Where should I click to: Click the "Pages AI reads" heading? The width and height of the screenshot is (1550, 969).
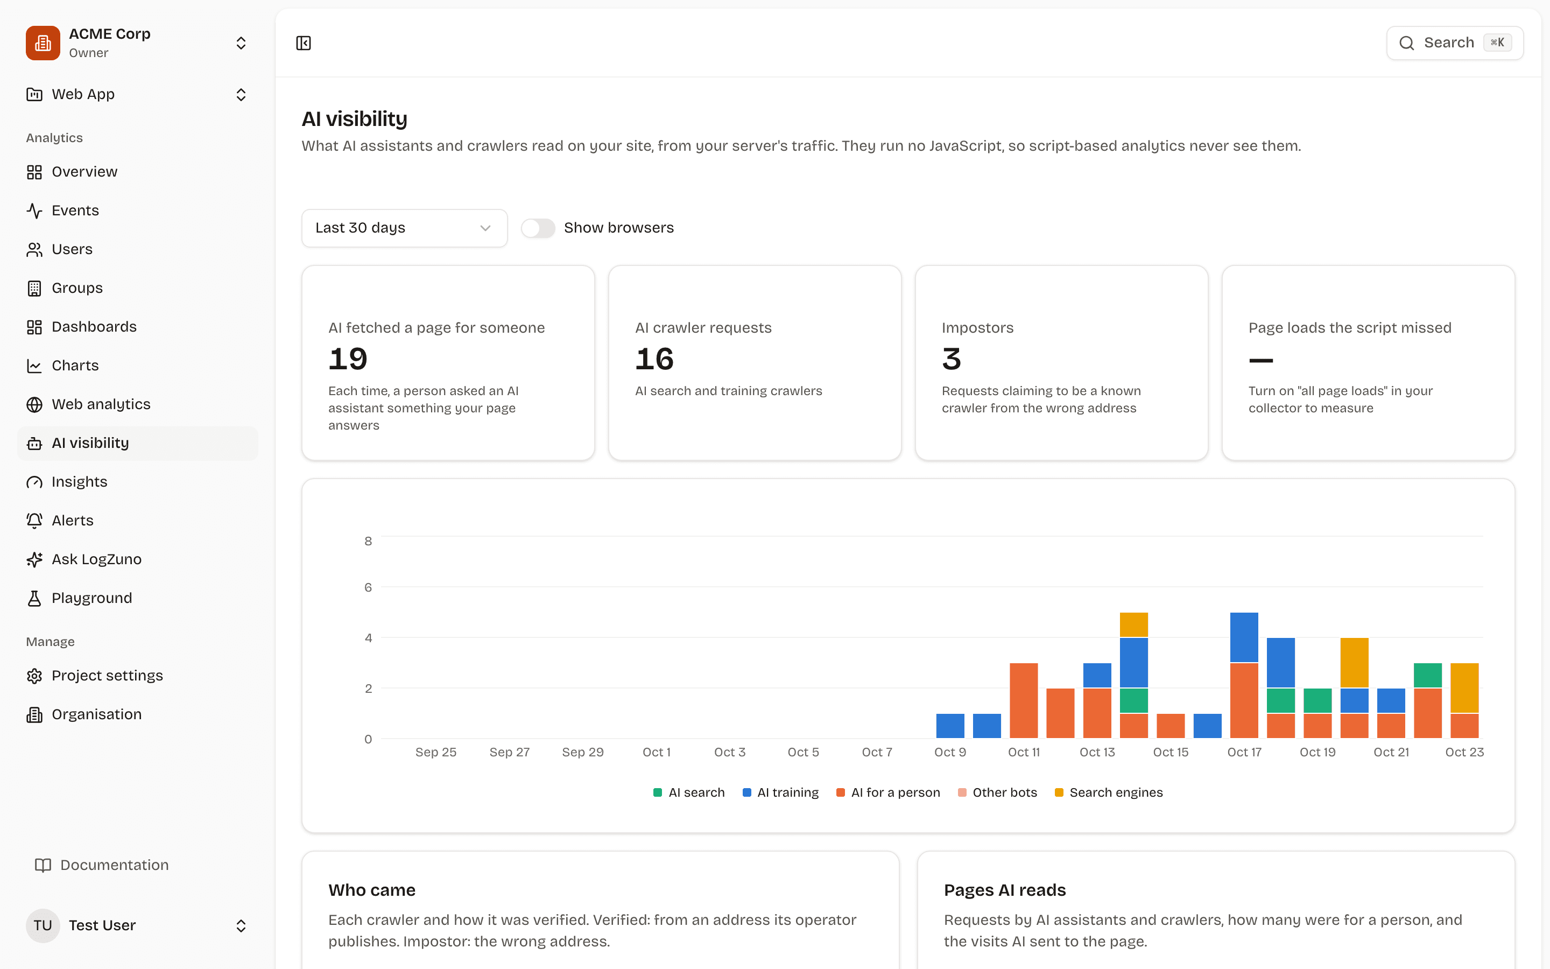(x=1004, y=890)
